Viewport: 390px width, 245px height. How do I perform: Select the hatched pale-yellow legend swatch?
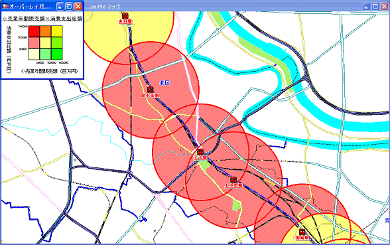point(34,54)
